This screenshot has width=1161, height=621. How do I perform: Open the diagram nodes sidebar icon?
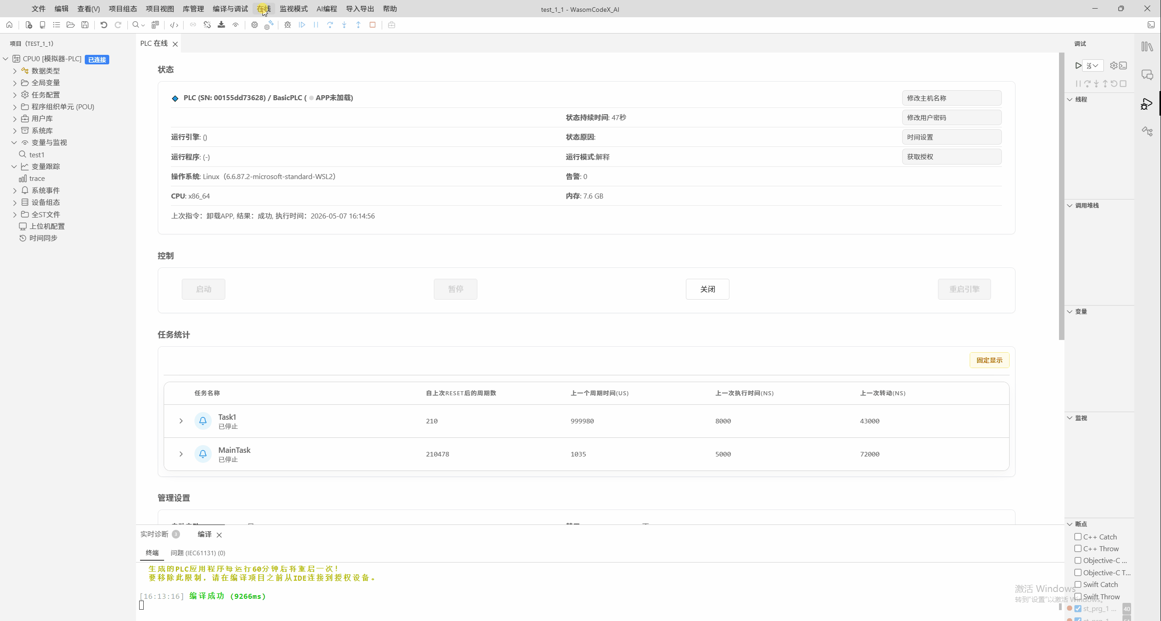pyautogui.click(x=1147, y=132)
